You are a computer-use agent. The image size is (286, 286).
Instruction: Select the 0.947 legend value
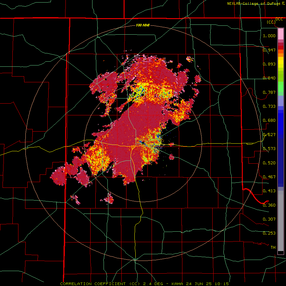click(269, 50)
